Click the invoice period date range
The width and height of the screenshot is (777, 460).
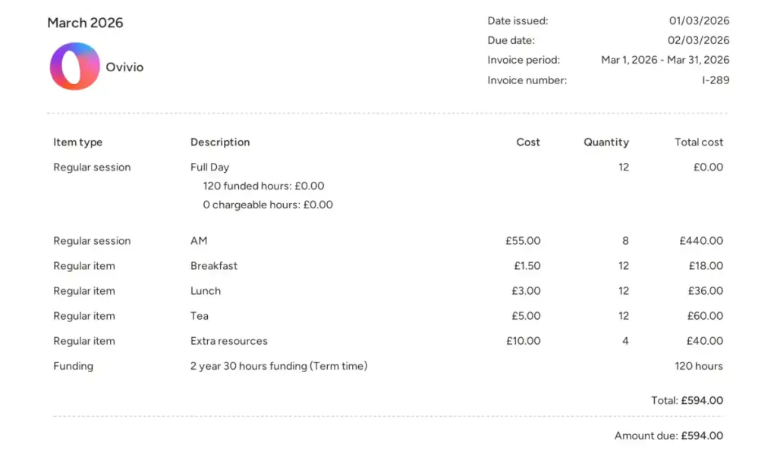coord(665,60)
